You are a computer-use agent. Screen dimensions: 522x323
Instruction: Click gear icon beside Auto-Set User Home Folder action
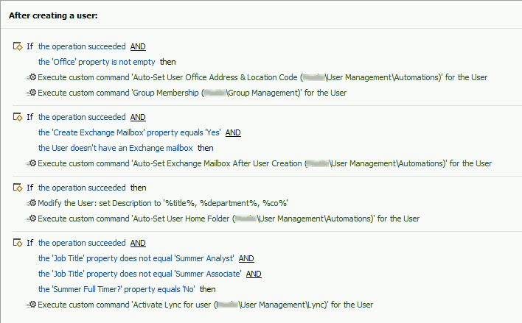[31, 219]
